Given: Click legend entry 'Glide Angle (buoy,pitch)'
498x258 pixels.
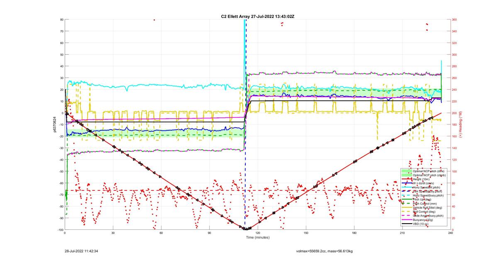Looking at the screenshot, I should pos(428,216).
